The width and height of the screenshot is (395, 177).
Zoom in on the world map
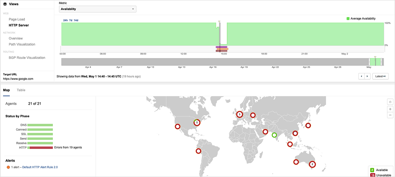(x=390, y=109)
